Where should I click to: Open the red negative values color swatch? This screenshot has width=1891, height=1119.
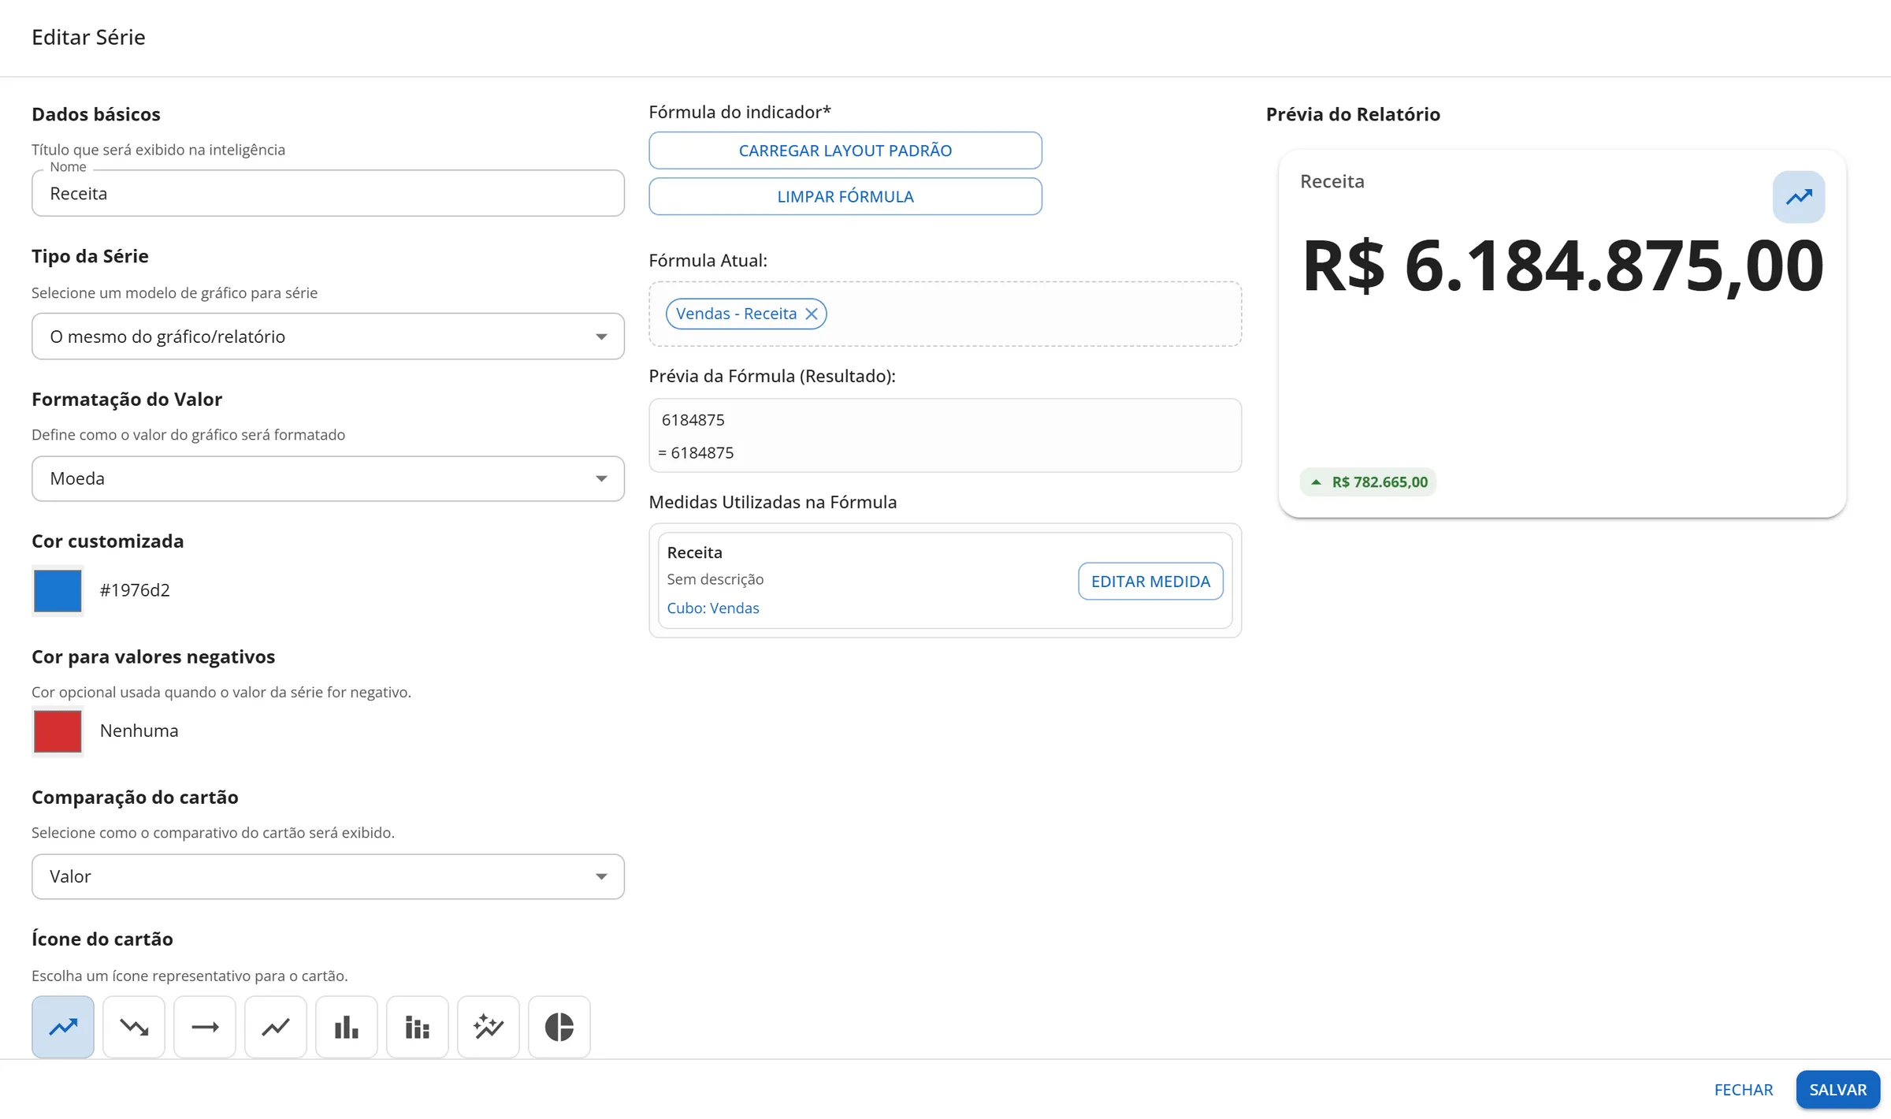58,731
